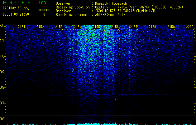Click the kHz axis unit label
Viewport: 196px width, 125px height.
3,25
